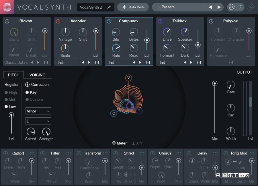Viewport: 258px width, 186px height.
Task: Click the Output Mix slider handle
Action: click(215, 83)
